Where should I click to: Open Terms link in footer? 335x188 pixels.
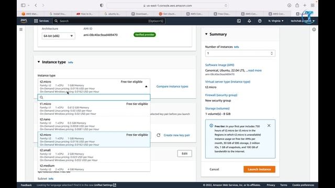(284, 185)
